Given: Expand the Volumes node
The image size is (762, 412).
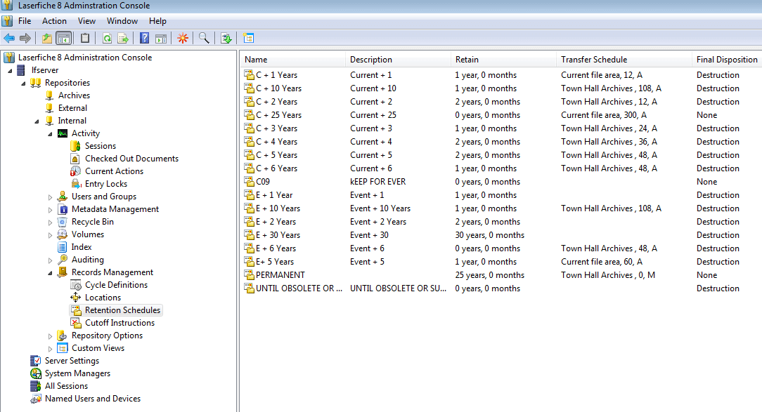Looking at the screenshot, I should click(x=50, y=235).
